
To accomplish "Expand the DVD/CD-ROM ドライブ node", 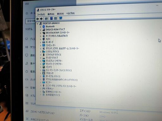I will (40, 30).
